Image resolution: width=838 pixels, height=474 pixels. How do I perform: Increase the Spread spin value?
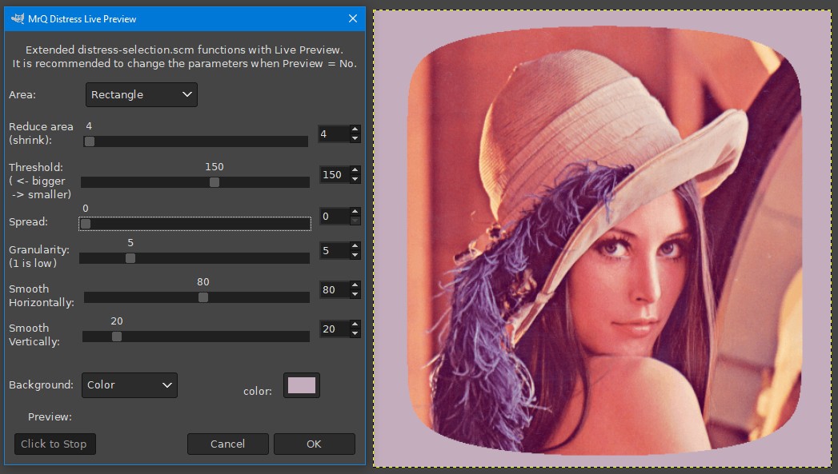pos(355,211)
